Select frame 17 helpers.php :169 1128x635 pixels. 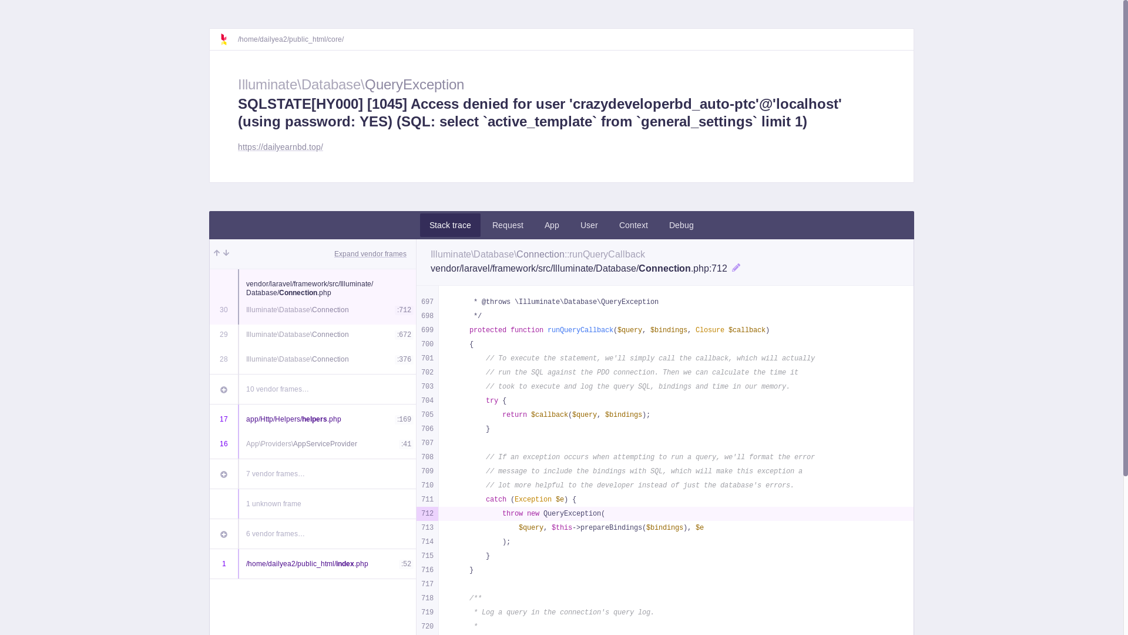(313, 419)
